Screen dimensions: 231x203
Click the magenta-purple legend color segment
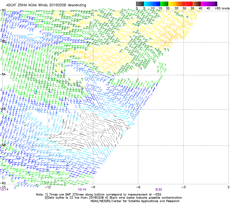point(209,4)
